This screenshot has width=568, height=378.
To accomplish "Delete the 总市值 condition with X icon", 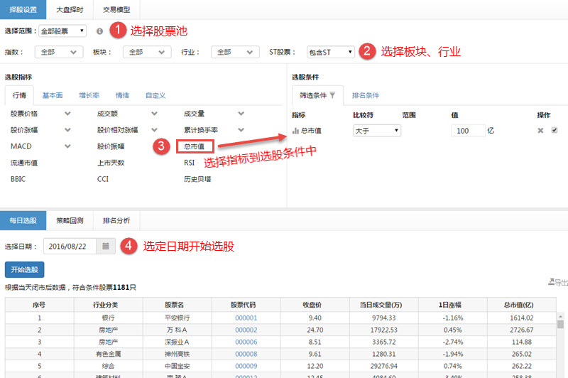I will [540, 131].
